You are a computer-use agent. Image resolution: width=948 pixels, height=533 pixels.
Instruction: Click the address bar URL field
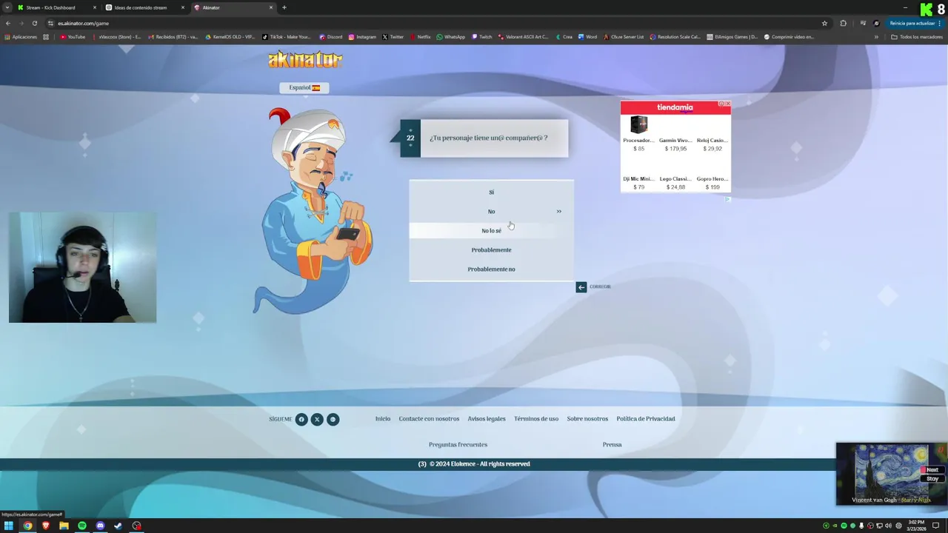coord(437,23)
